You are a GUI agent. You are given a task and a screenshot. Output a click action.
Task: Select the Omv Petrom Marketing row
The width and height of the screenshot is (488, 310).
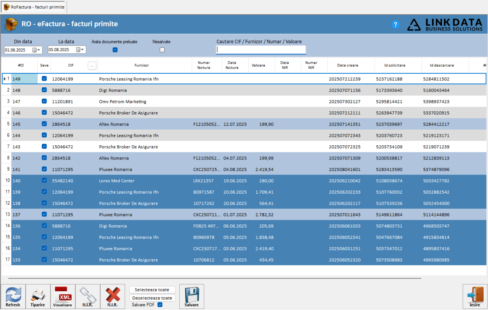[244, 101]
